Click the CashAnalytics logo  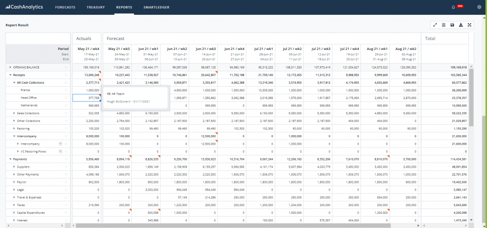coord(24,7)
